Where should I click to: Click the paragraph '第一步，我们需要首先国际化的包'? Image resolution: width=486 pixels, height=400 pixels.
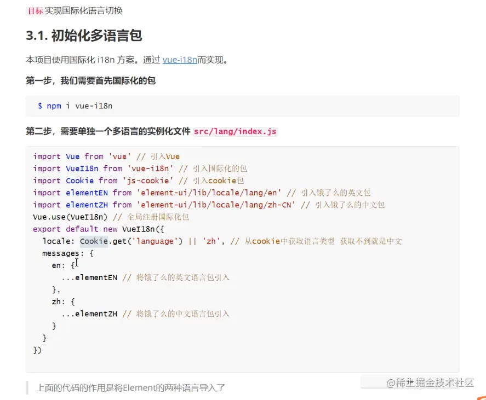[x=90, y=80]
